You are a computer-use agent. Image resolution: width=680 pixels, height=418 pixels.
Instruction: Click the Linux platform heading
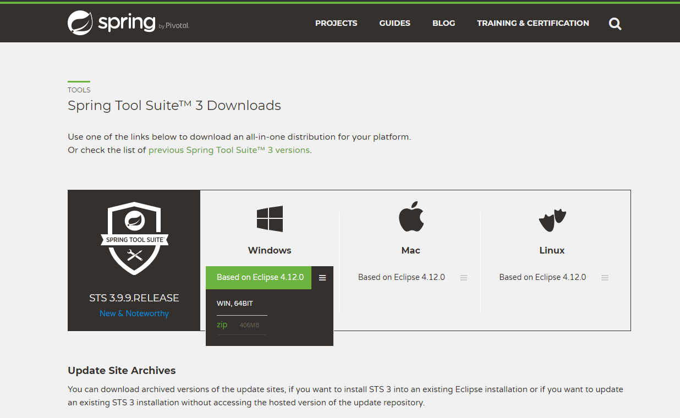pyautogui.click(x=552, y=250)
